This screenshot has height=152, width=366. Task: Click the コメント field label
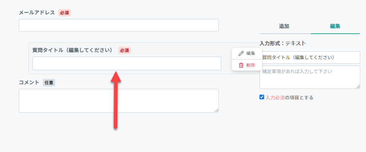coord(29,82)
